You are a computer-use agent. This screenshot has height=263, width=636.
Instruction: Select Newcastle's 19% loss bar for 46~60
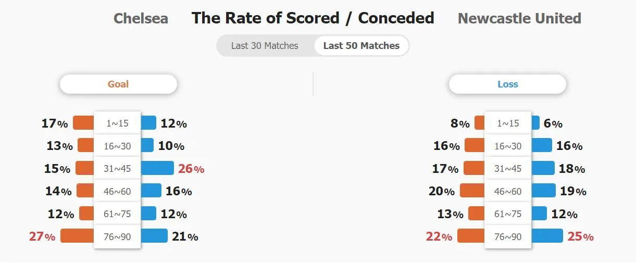tap(543, 191)
